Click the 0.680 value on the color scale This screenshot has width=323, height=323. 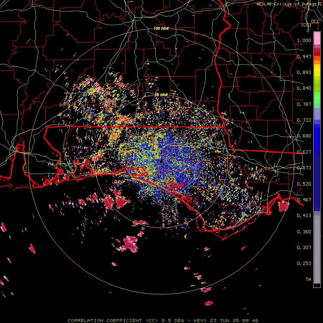point(304,136)
